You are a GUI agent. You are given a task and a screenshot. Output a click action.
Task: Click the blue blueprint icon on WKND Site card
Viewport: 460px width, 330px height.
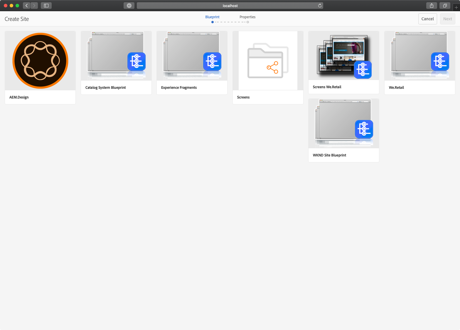[364, 129]
